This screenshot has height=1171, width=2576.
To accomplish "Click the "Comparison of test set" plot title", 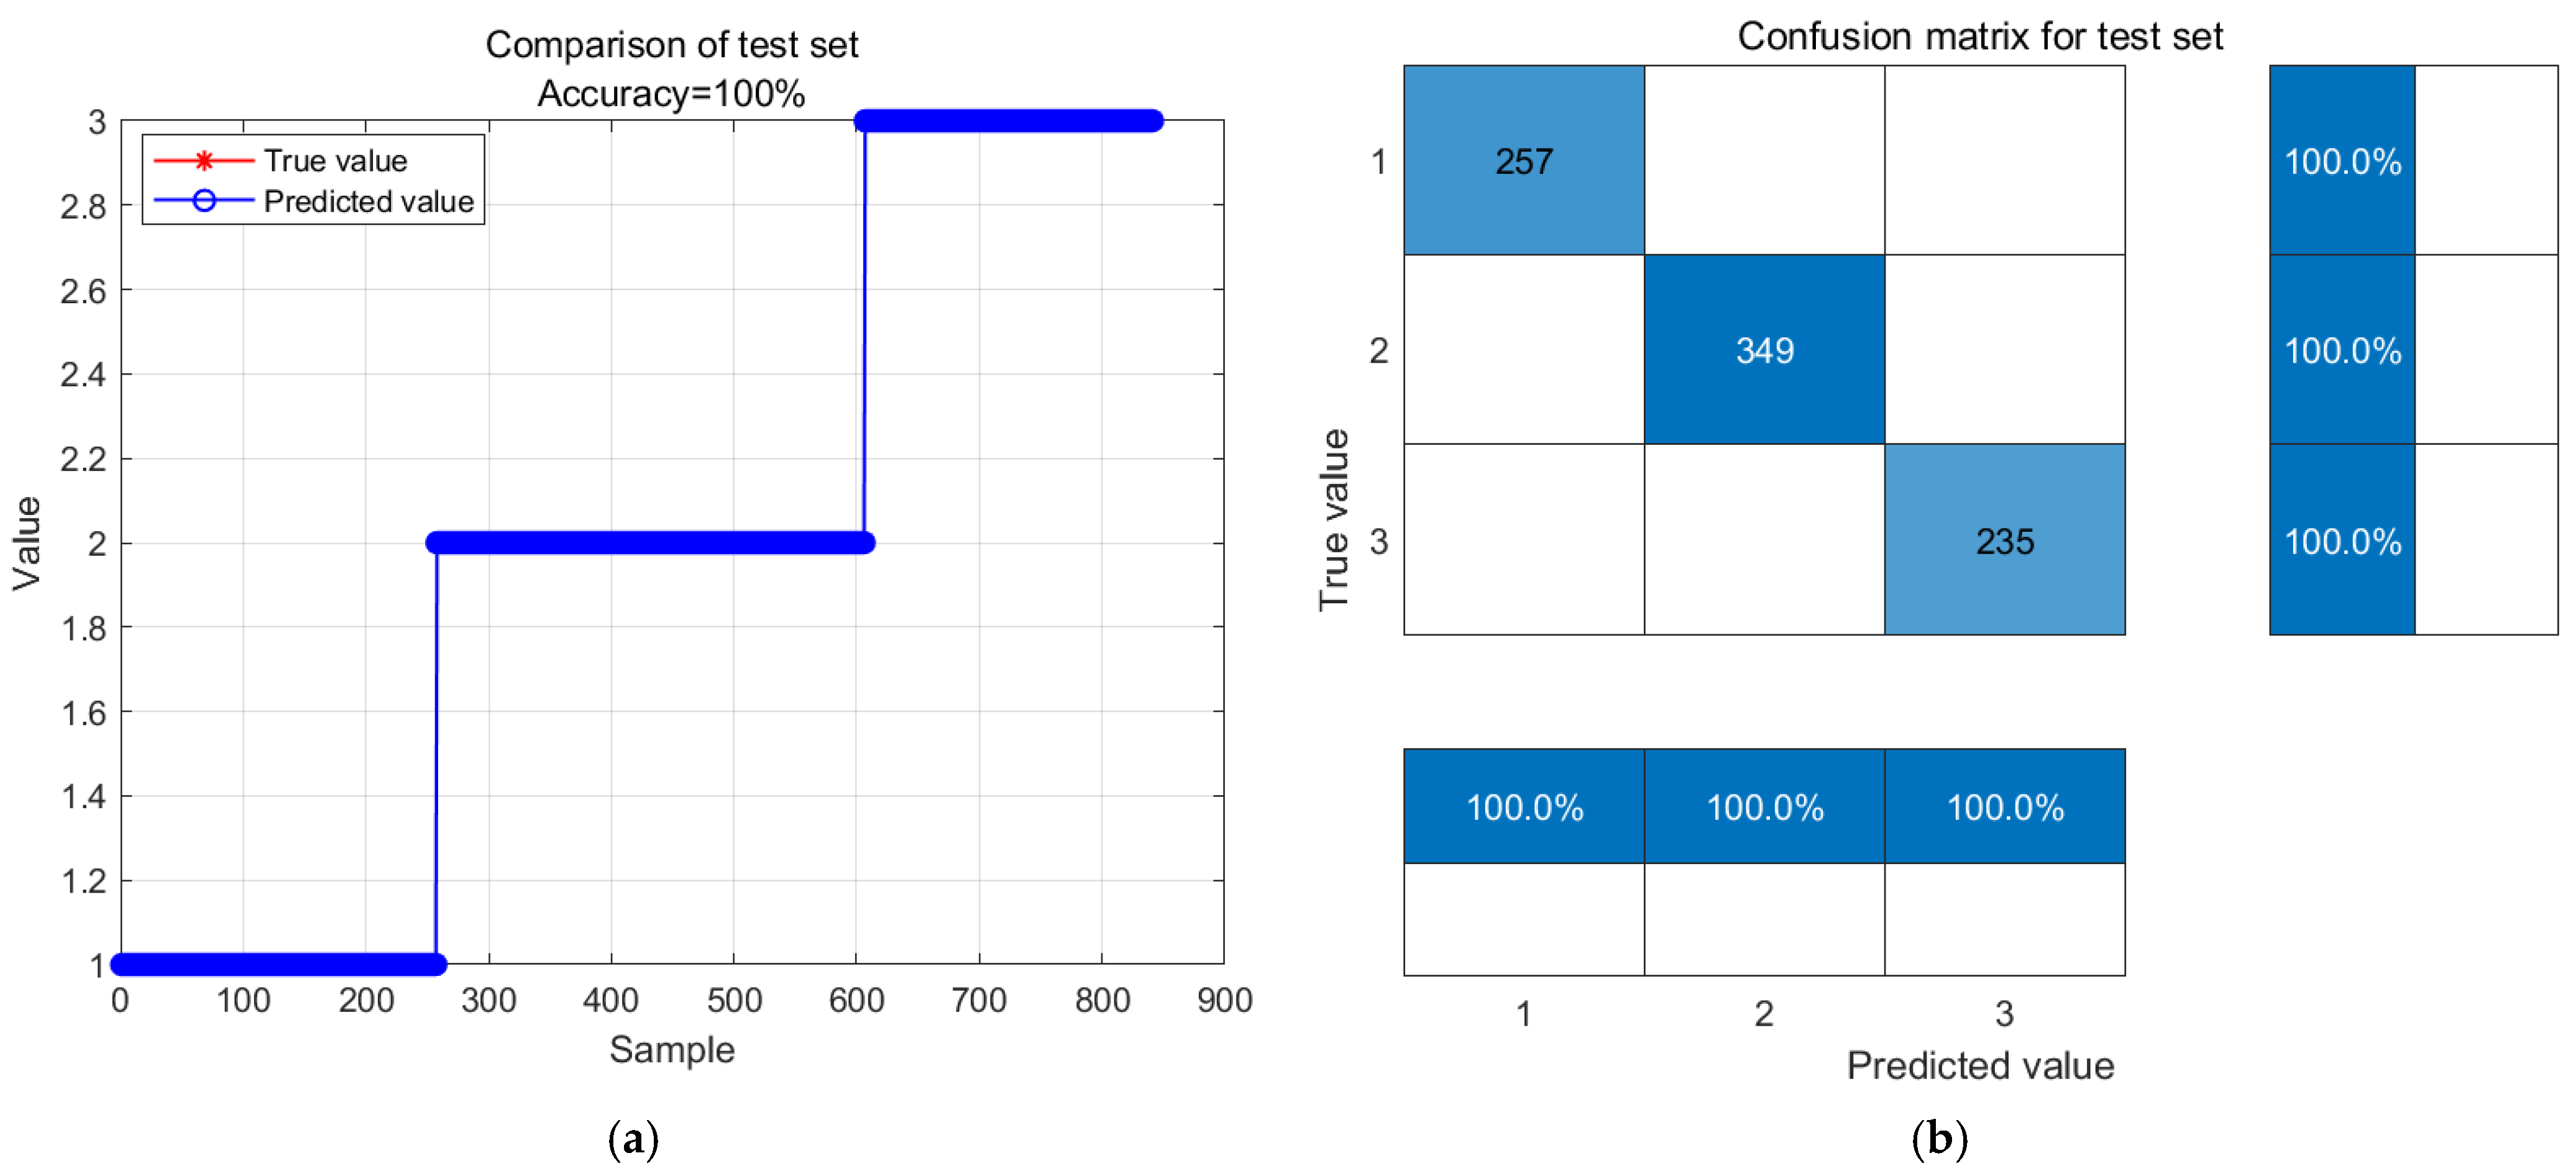I will click(x=671, y=45).
